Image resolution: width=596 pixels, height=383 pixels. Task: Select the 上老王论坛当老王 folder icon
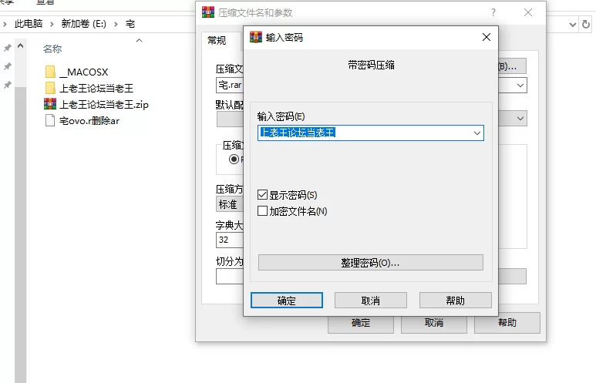point(50,88)
